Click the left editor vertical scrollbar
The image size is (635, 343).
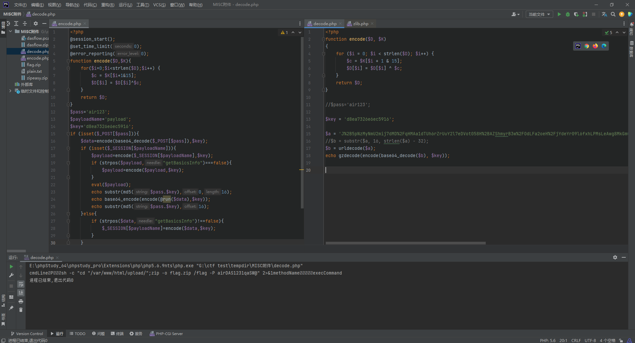click(302, 122)
